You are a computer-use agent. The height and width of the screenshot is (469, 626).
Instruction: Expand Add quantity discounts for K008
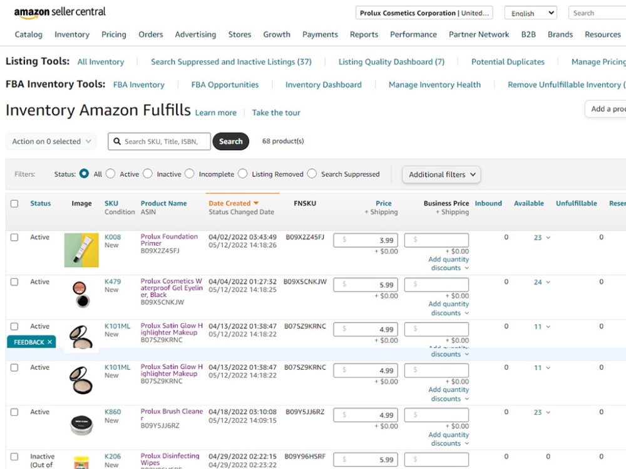tap(449, 264)
